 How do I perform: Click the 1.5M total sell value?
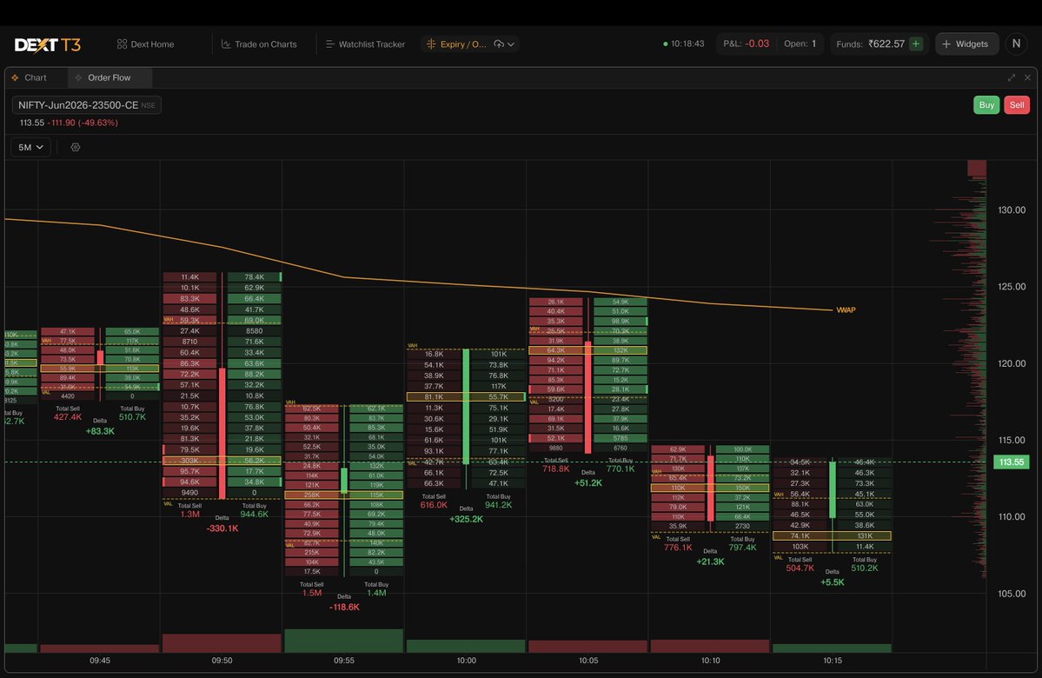click(312, 593)
